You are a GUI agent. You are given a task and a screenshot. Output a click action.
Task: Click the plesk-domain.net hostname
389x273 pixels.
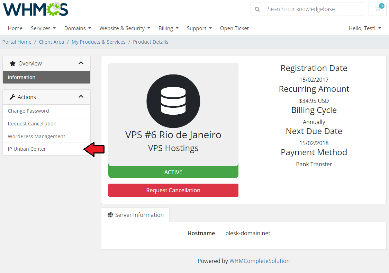tap(248, 233)
